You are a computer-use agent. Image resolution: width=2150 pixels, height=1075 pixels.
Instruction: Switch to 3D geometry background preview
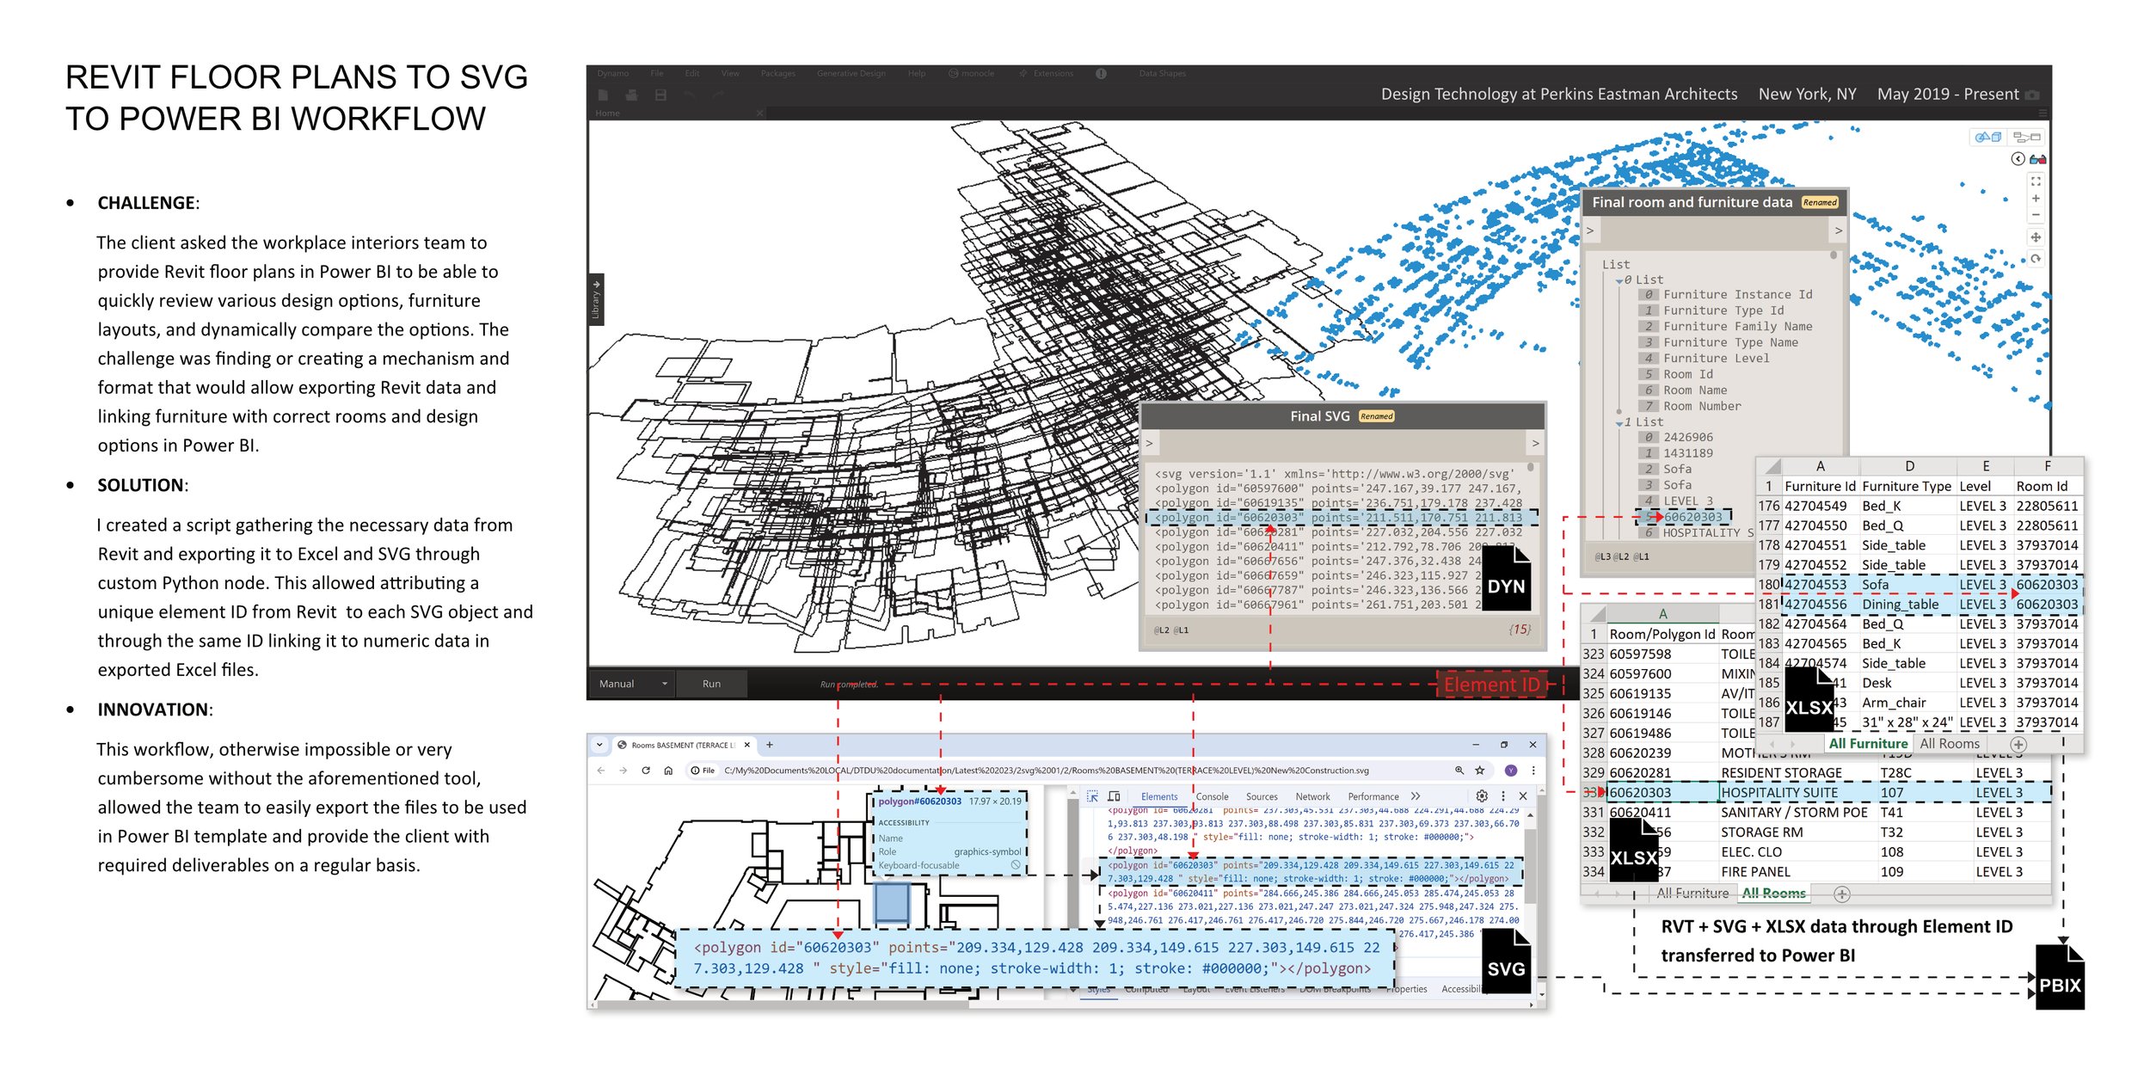[x=1987, y=137]
